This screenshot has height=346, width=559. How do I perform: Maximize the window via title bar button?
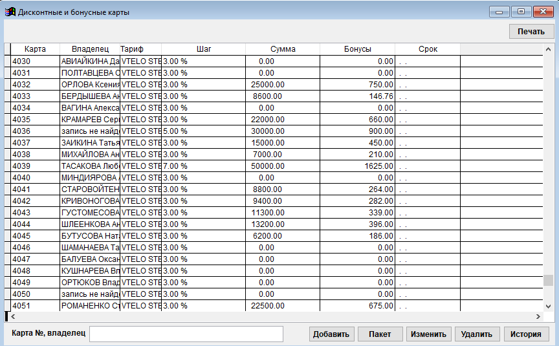tap(521, 12)
